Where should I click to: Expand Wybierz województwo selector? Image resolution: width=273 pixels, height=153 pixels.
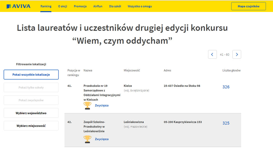pos(31,113)
